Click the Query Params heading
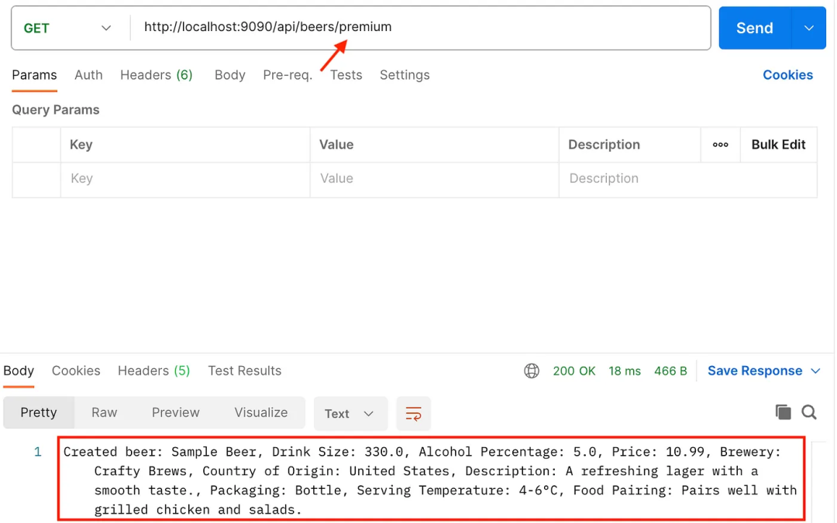The width and height of the screenshot is (837, 523). 56,110
